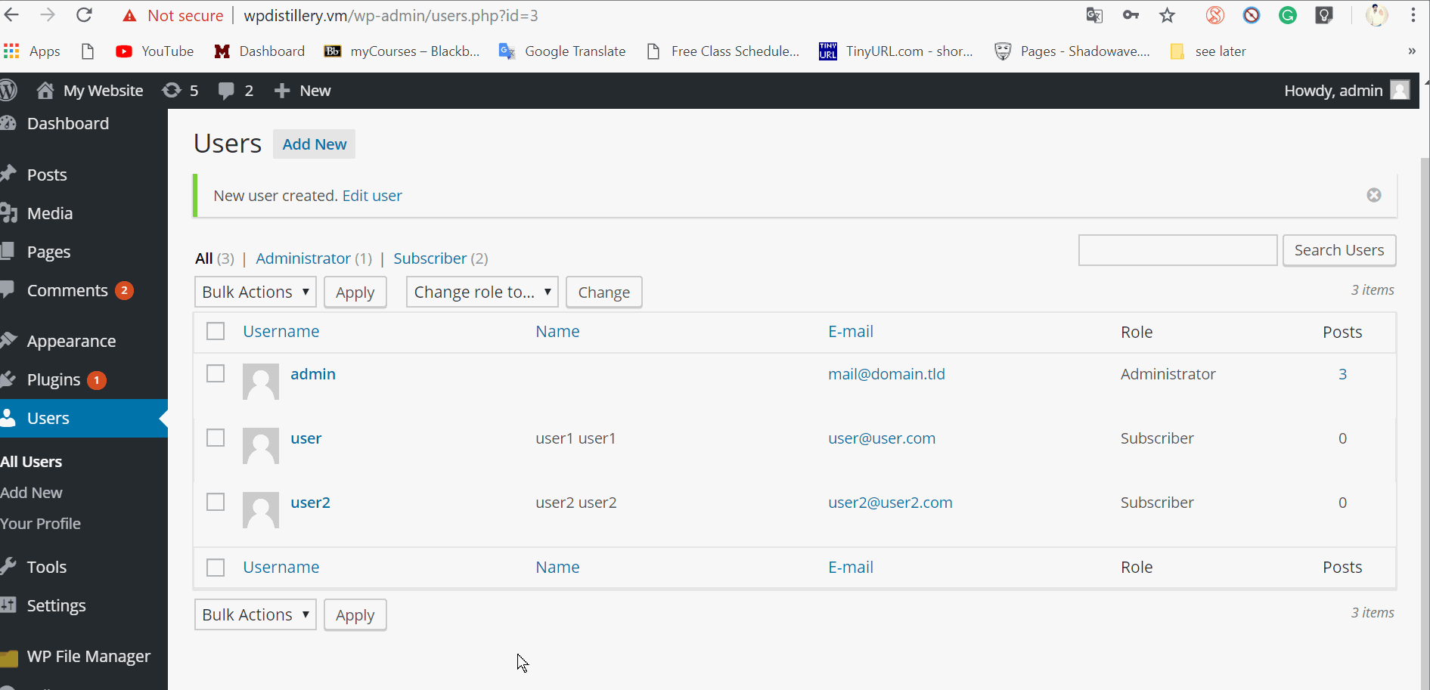This screenshot has width=1430, height=690.
Task: Open WP File Manager via the folder icon
Action: 11,656
